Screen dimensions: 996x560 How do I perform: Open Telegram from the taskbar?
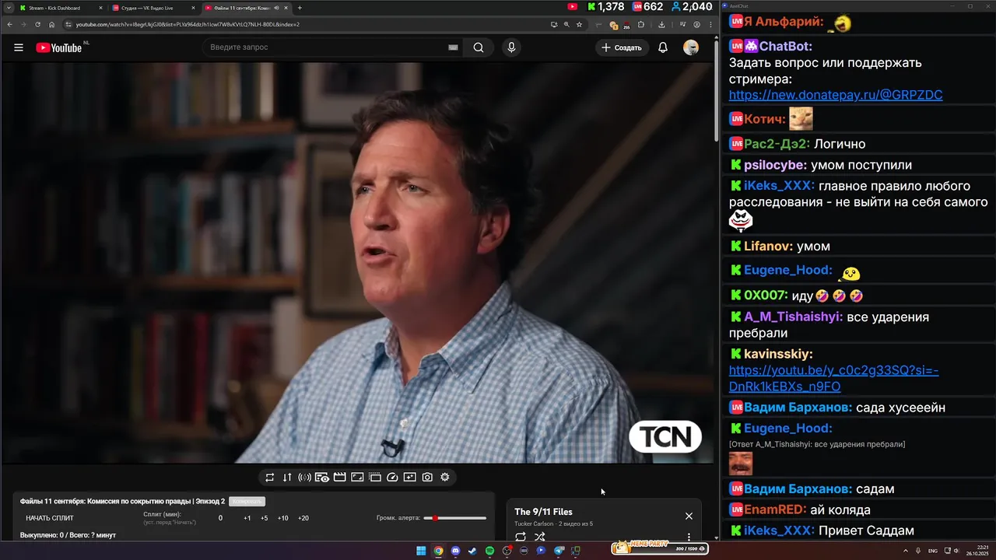pos(558,551)
